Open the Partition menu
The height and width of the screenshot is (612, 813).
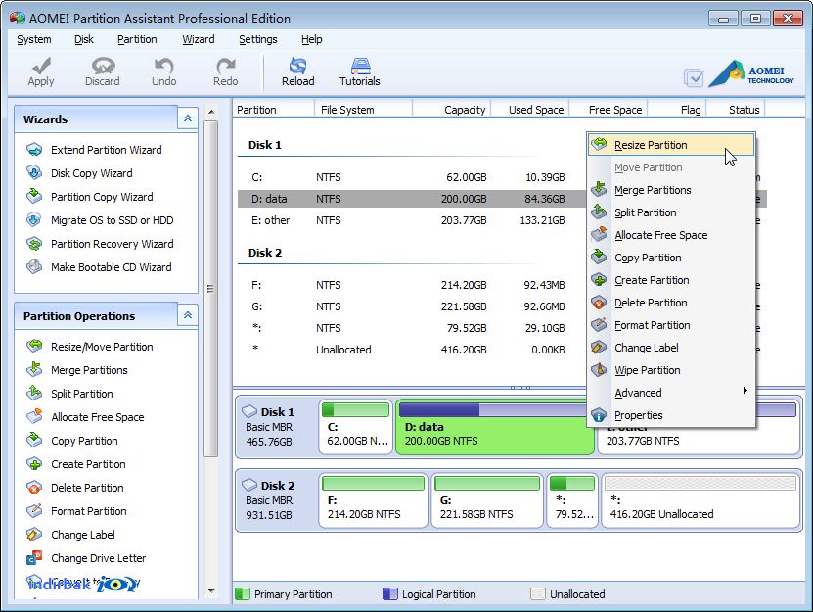coord(137,39)
